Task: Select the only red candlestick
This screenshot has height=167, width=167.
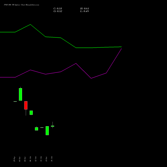Action: point(26,105)
